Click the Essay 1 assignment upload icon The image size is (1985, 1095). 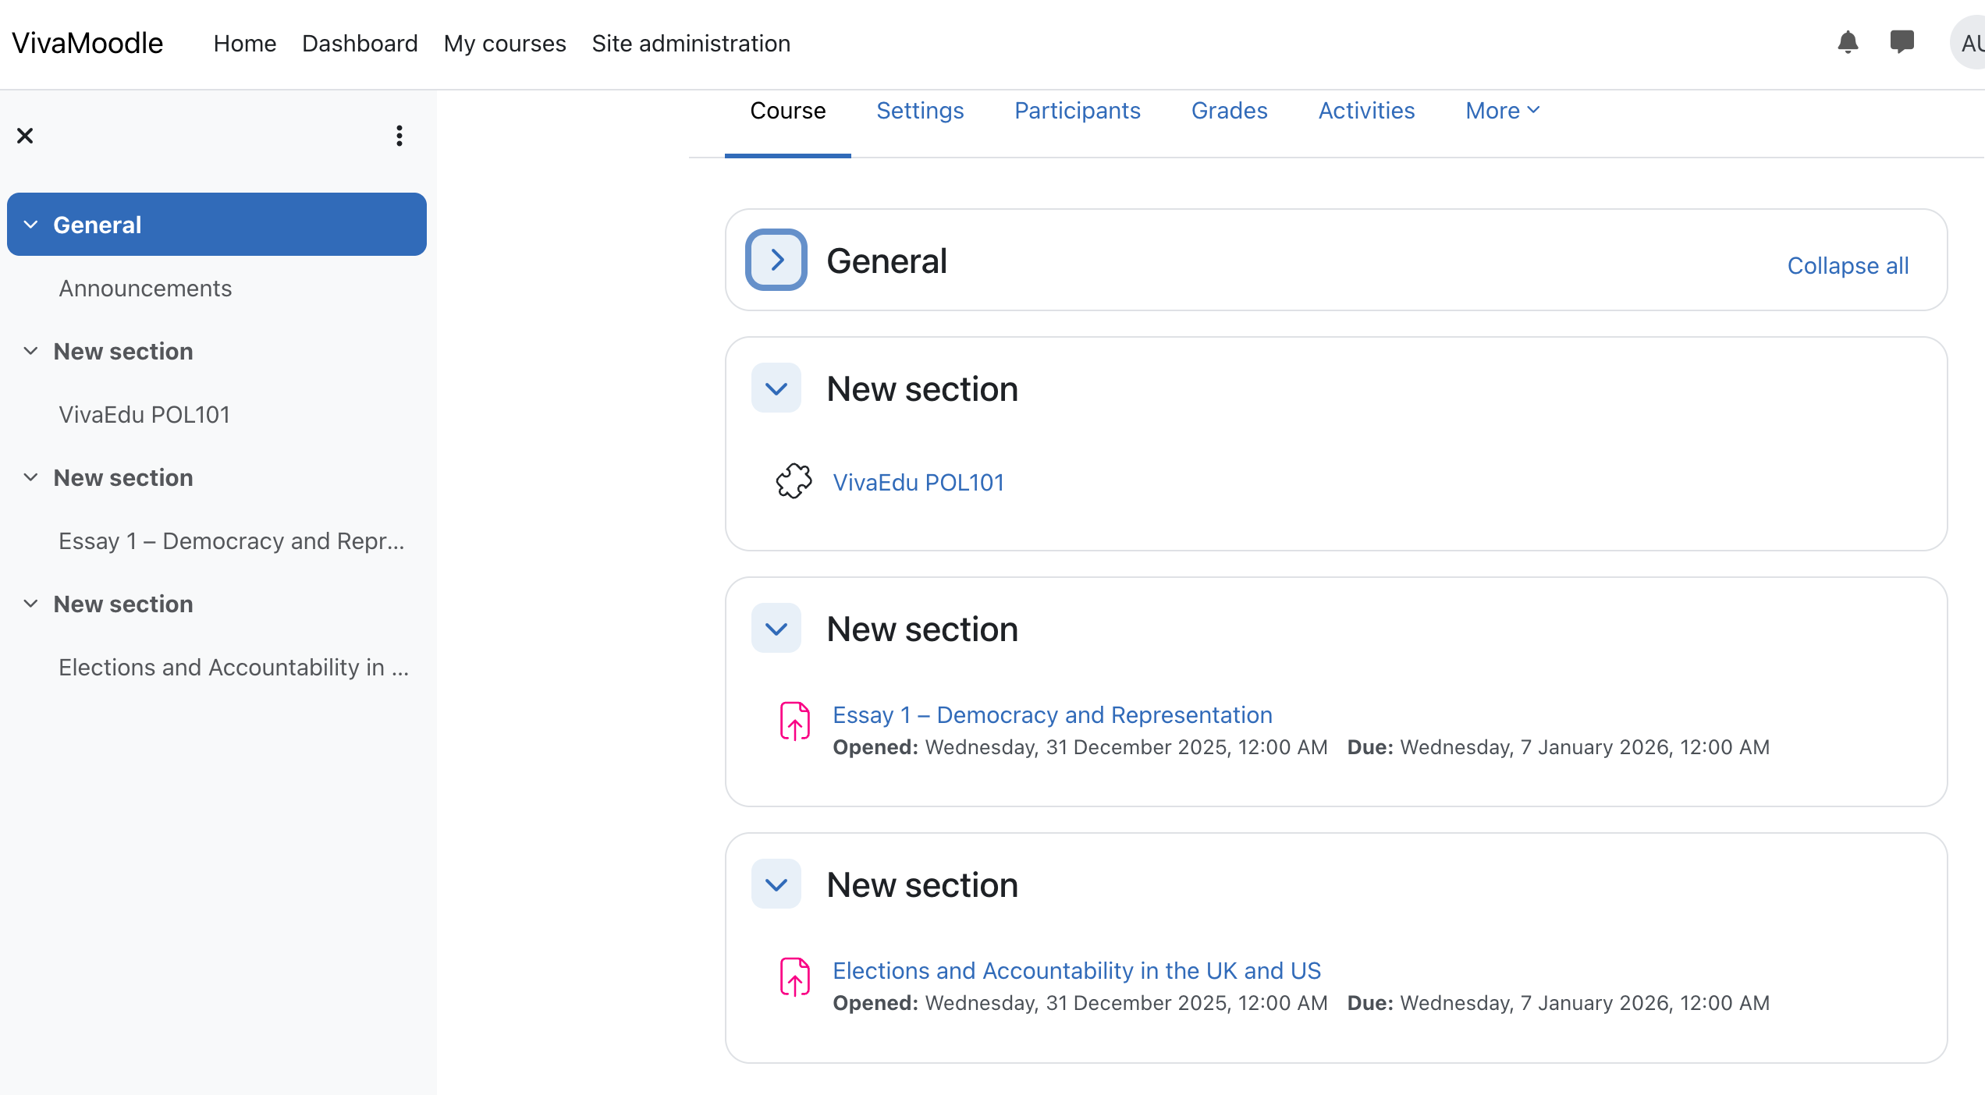pos(794,721)
